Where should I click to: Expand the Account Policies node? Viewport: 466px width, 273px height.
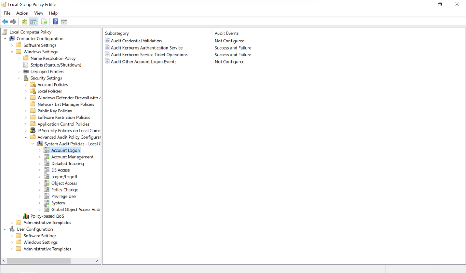pyautogui.click(x=26, y=85)
